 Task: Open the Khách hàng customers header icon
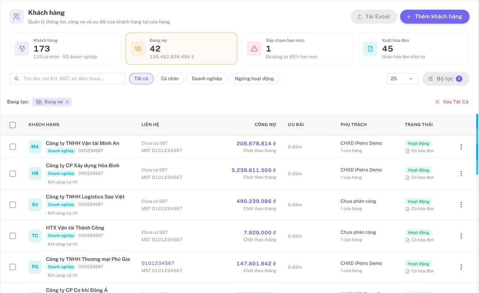click(x=16, y=16)
